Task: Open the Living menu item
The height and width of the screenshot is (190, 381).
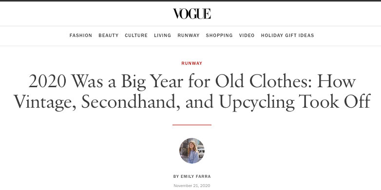Action: click(x=163, y=36)
